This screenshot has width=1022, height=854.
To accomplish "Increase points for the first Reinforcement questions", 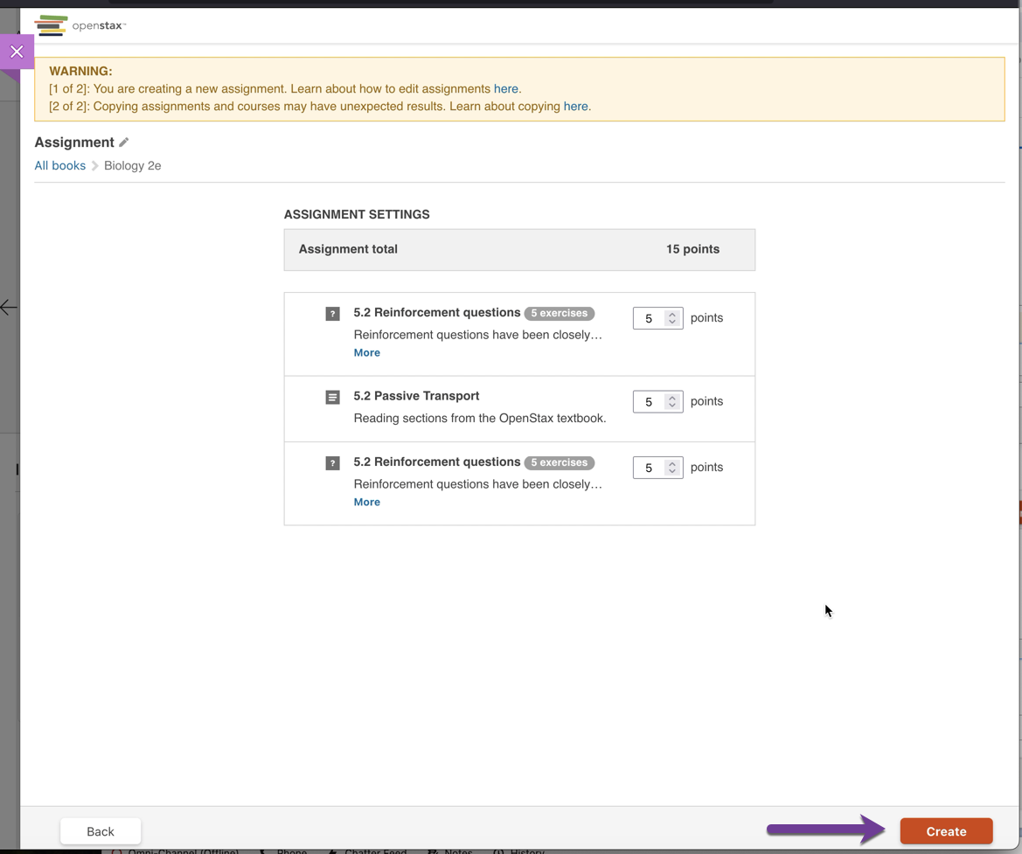I will pyautogui.click(x=671, y=314).
